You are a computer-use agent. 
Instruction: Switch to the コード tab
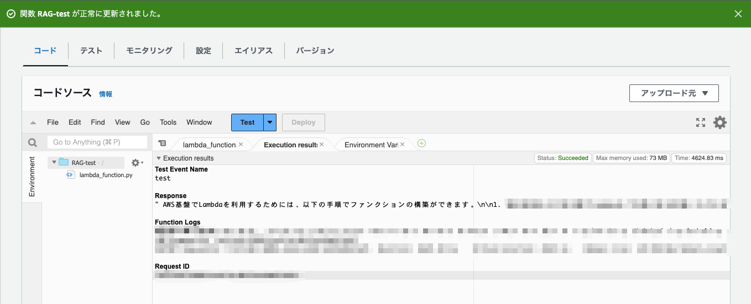point(45,51)
